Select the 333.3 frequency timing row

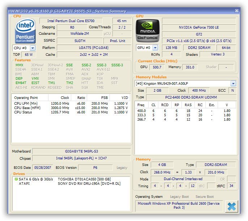(185, 115)
